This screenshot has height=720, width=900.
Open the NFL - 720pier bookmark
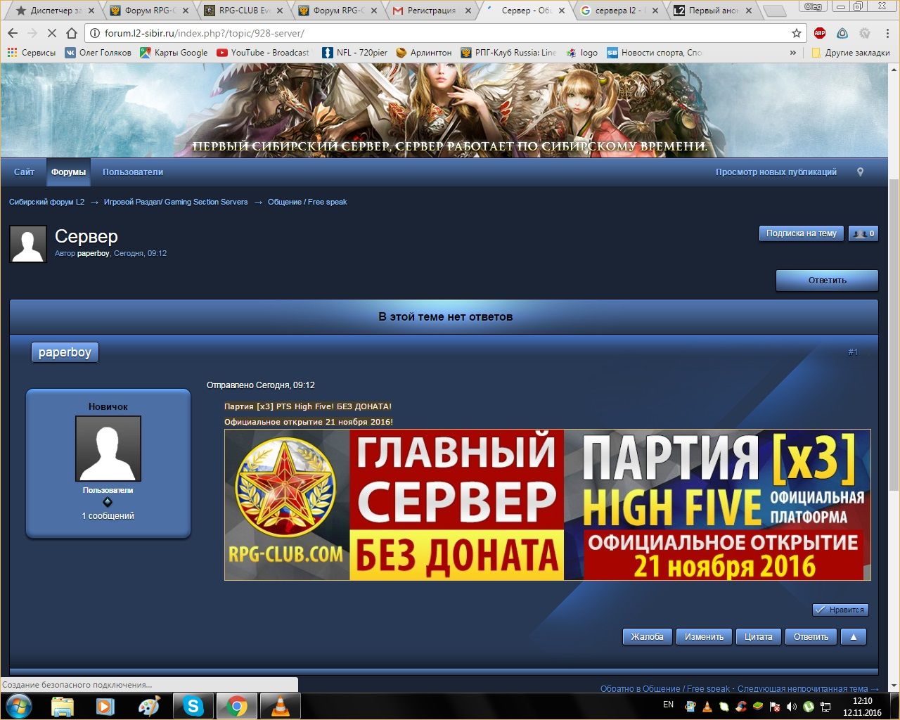(x=355, y=53)
